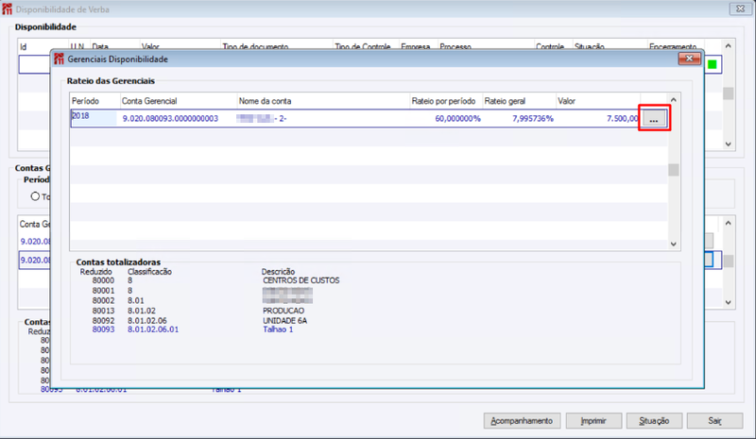Click reduzido code 80092
The height and width of the screenshot is (439, 756).
pos(103,320)
